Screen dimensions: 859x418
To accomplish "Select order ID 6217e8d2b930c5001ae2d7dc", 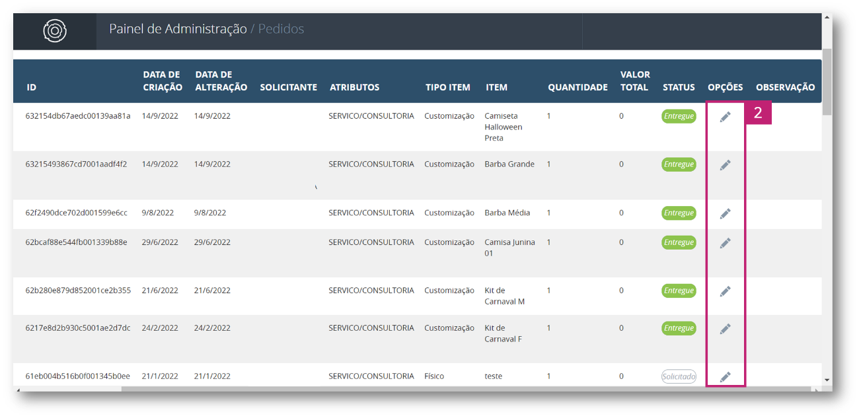I will [78, 328].
